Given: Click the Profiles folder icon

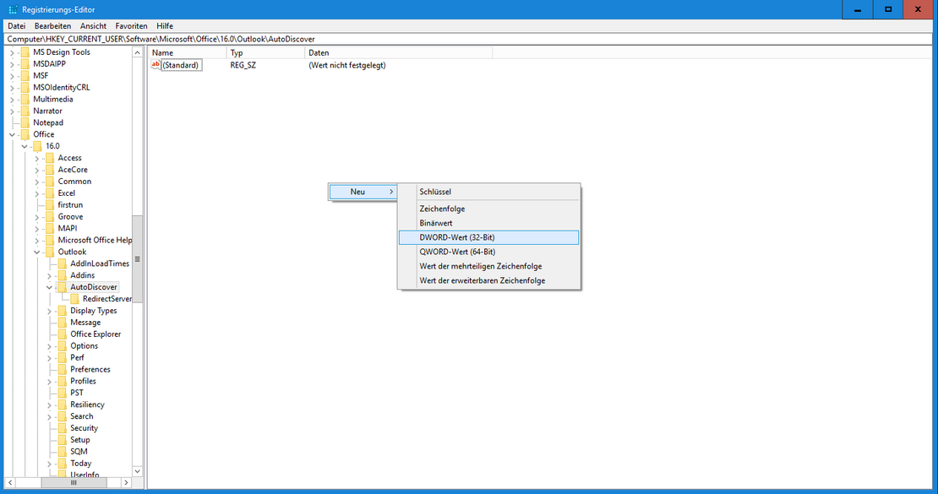Looking at the screenshot, I should click(x=62, y=381).
